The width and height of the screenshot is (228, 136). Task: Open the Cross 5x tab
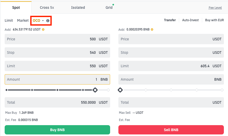[x=47, y=7]
